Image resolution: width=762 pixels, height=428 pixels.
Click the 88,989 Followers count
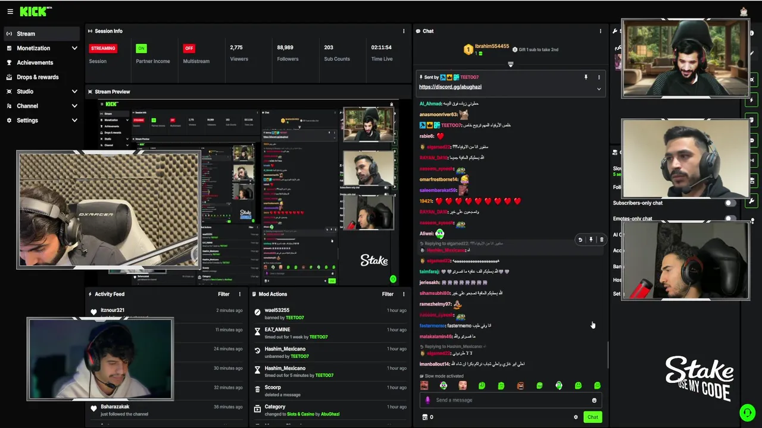pyautogui.click(x=285, y=48)
